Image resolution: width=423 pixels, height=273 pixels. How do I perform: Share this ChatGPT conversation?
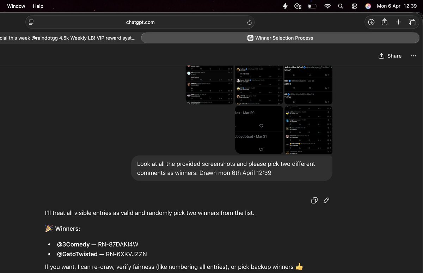[390, 56]
